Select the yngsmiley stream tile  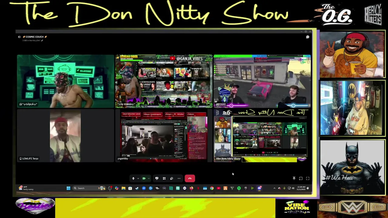164,136
